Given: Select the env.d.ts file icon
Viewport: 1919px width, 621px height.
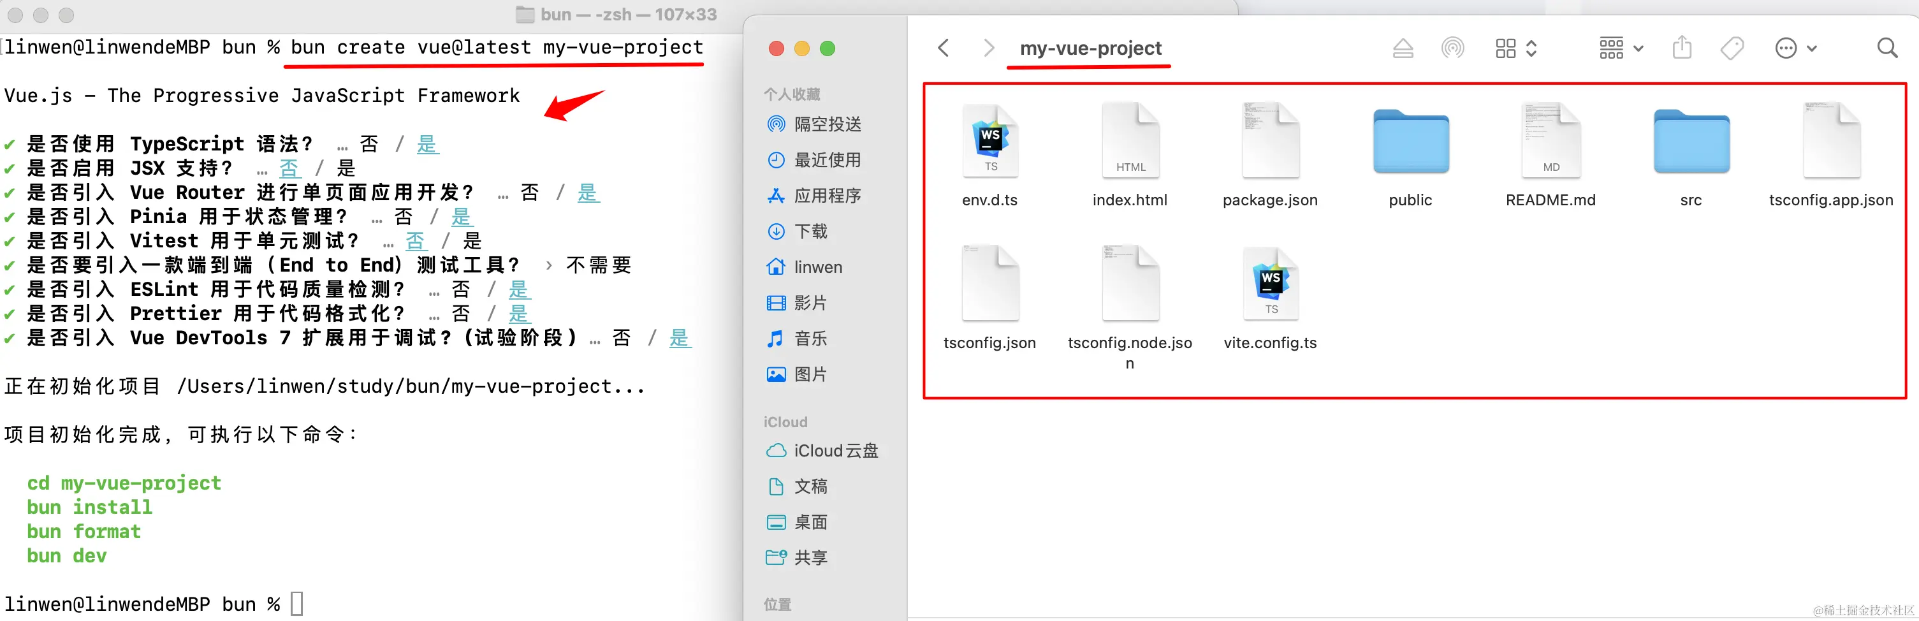Looking at the screenshot, I should tap(990, 141).
